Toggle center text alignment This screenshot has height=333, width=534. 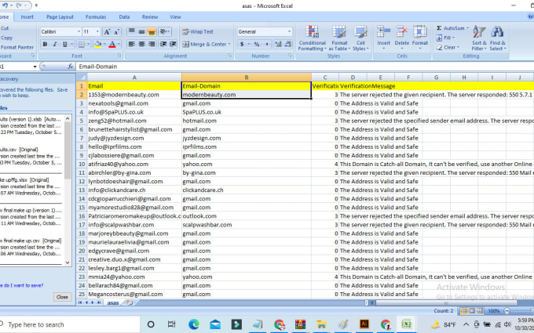point(141,44)
